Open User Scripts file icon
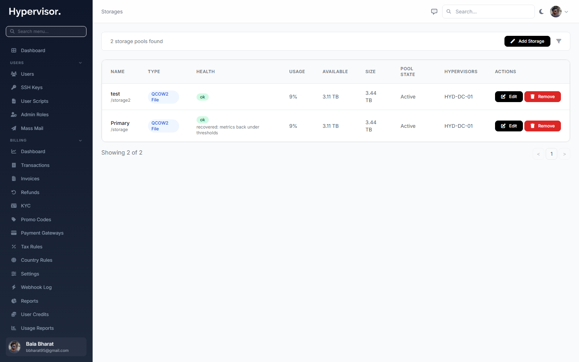Viewport: 579px width, 362px height. (x=14, y=101)
